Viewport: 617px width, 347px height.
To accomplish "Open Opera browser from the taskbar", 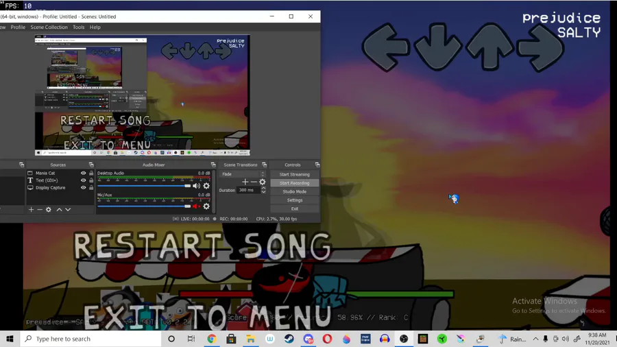I will click(x=327, y=339).
